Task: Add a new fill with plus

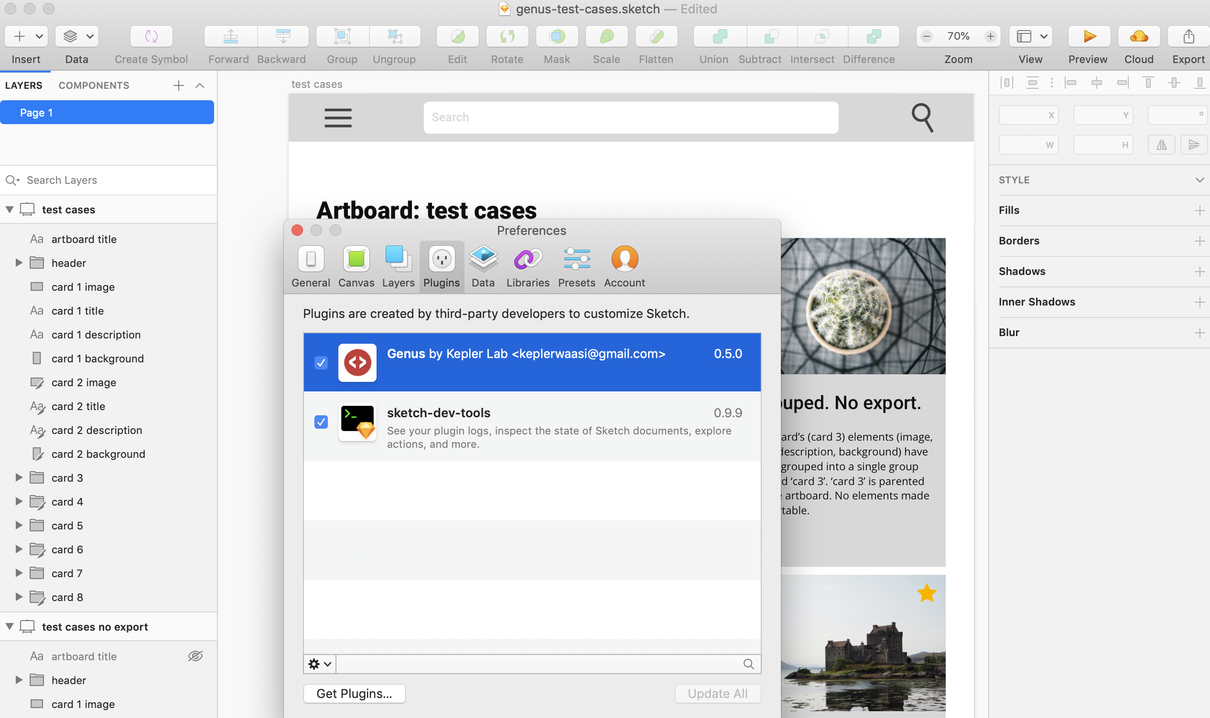Action: [1199, 211]
